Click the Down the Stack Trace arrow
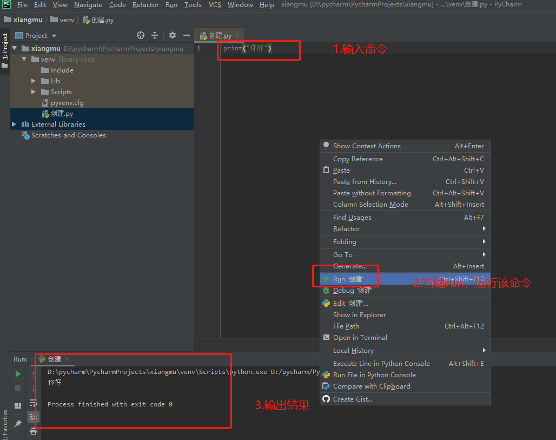 click(x=33, y=388)
